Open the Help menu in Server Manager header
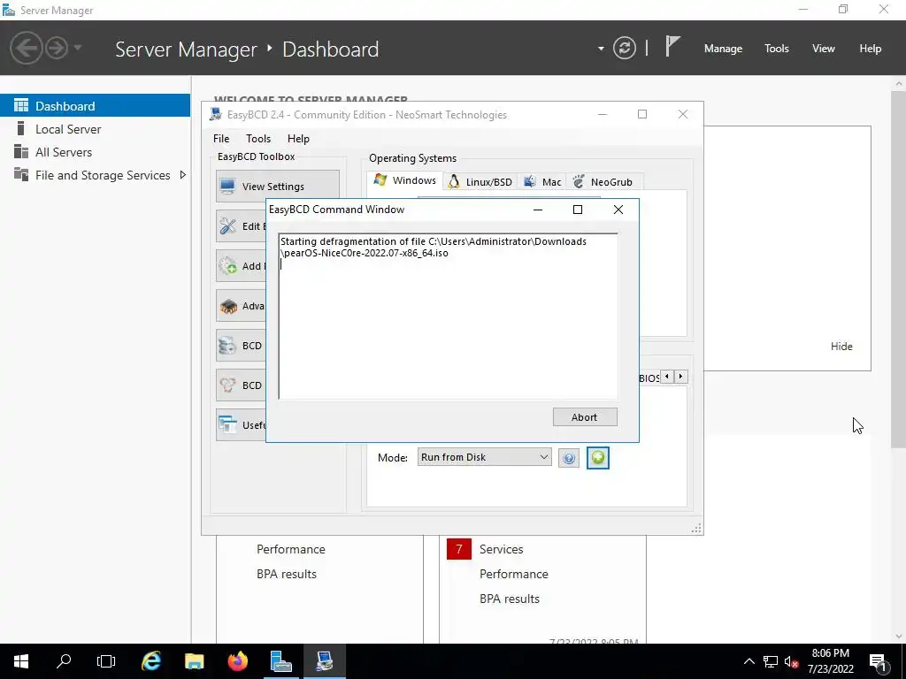The height and width of the screenshot is (679, 906). tap(871, 49)
